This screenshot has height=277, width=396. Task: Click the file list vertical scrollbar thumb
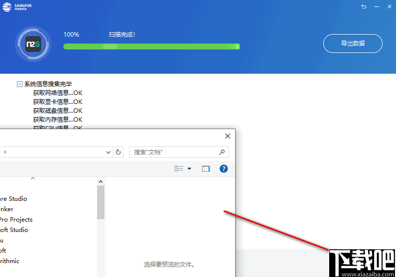pyautogui.click(x=100, y=202)
